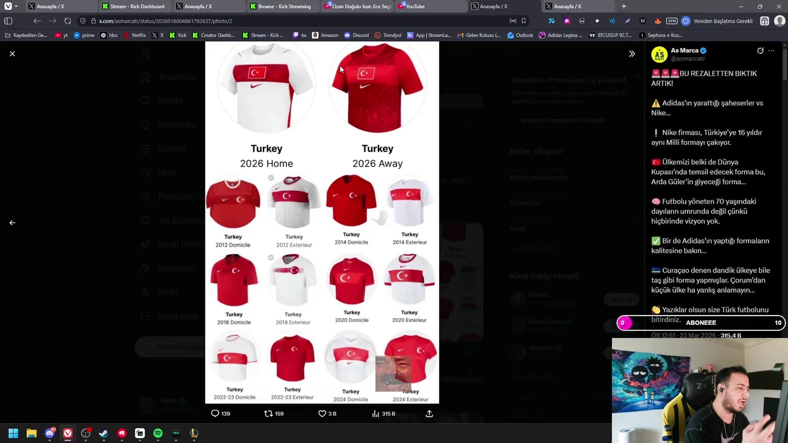Collapse the tweet side panel chevrons
This screenshot has width=788, height=443.
(632, 54)
